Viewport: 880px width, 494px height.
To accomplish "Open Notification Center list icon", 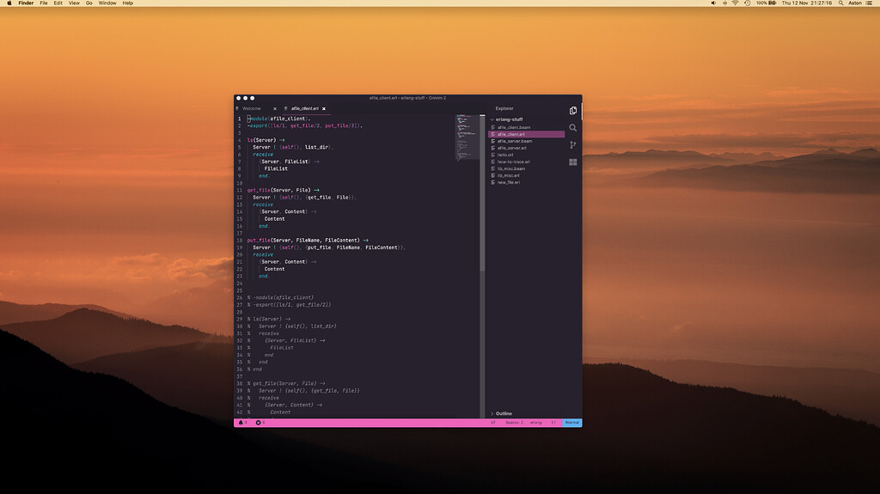I will click(x=869, y=3).
